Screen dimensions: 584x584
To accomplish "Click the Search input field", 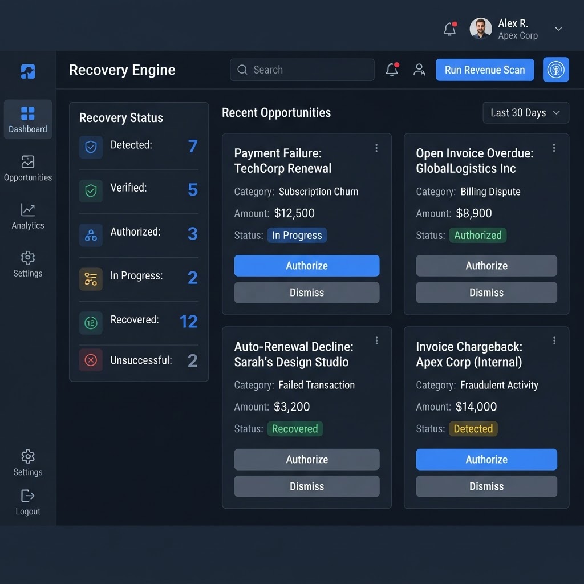I will [x=302, y=70].
